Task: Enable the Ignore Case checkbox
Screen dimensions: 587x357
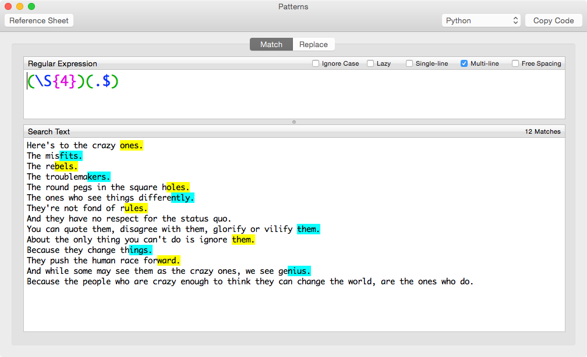Action: point(316,63)
